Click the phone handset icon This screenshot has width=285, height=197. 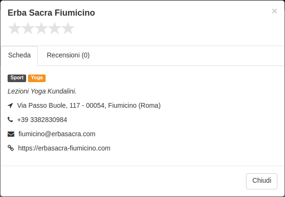[10, 120]
